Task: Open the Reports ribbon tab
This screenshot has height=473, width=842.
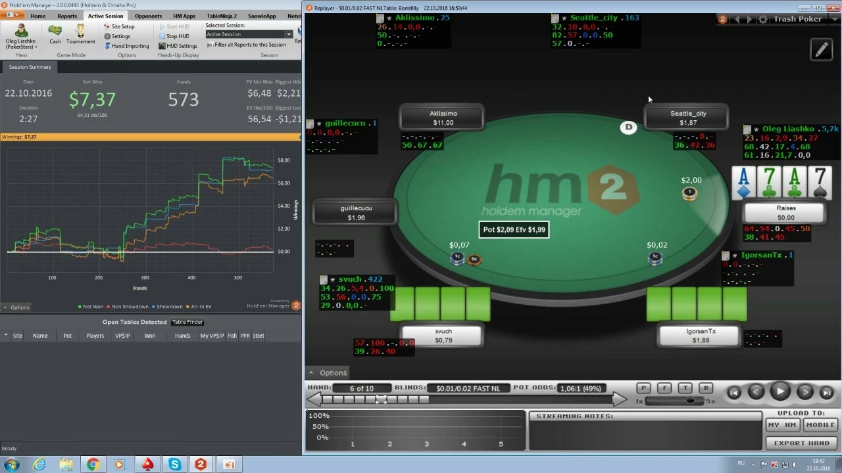Action: coord(67,16)
